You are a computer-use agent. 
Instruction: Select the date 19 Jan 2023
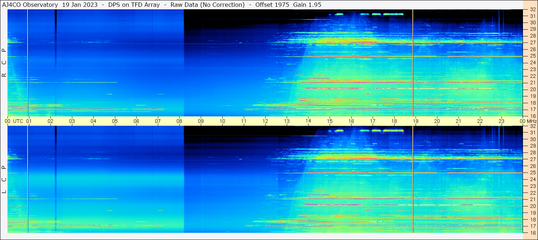click(80, 5)
